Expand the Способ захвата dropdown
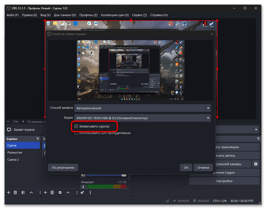Viewport: 266px width, 209px height. click(x=208, y=108)
